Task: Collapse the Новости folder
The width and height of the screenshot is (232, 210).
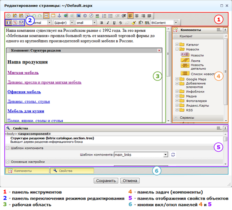Action: [x=177, y=49]
